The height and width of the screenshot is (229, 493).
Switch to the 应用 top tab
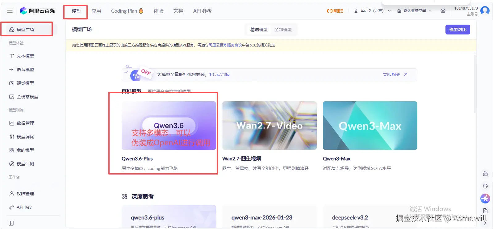pos(96,11)
